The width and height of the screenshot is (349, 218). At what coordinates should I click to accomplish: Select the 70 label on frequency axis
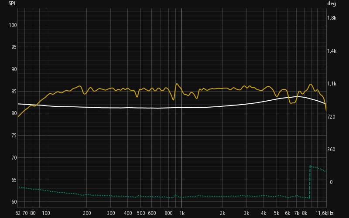[x=25, y=213]
